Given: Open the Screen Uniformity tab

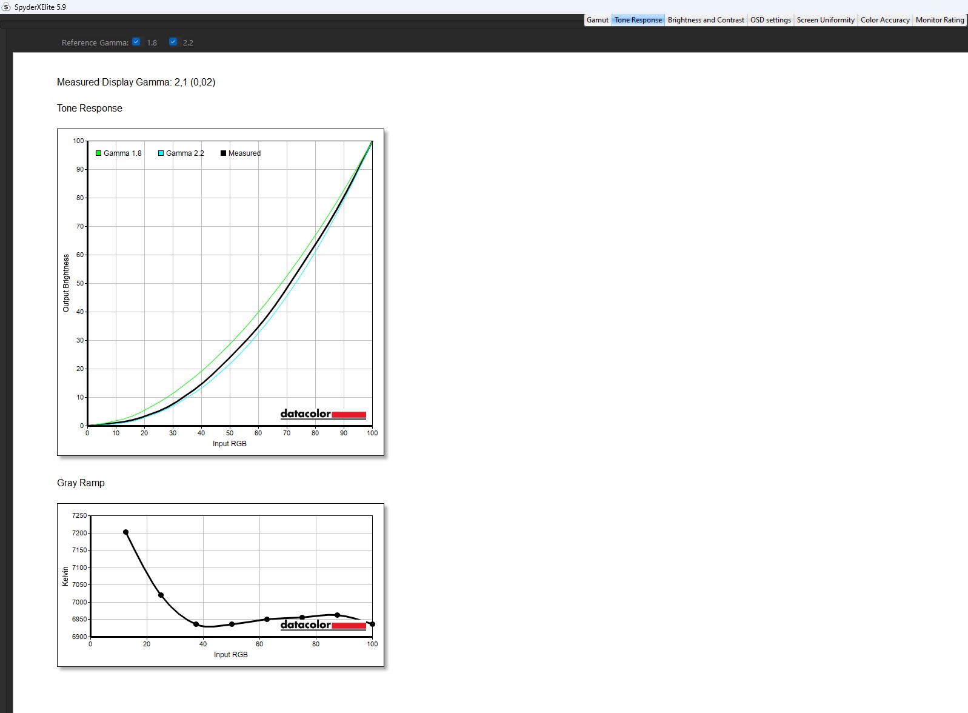Looking at the screenshot, I should point(825,20).
